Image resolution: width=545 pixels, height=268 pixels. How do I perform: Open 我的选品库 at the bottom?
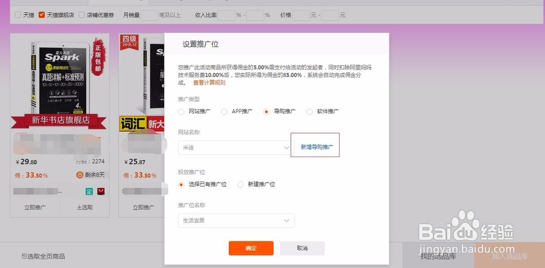[x=438, y=256]
